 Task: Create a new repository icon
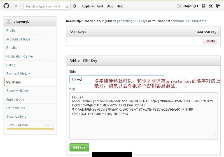point(204,6)
